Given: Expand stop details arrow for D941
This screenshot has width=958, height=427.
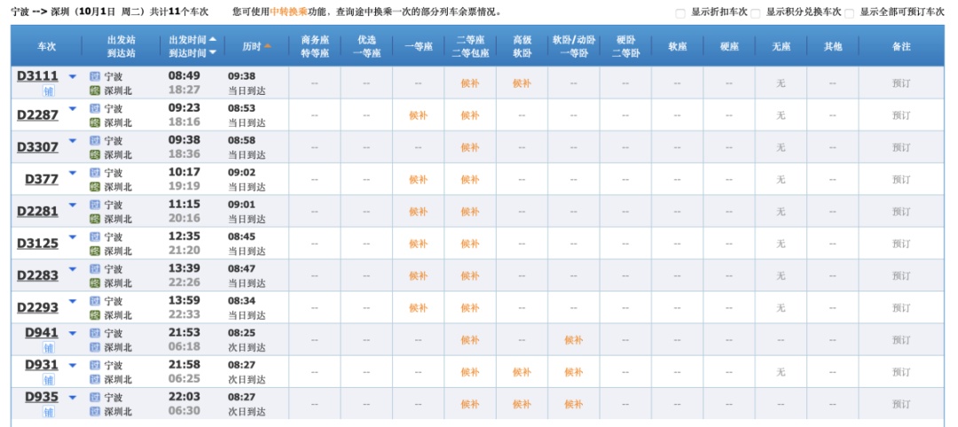Looking at the screenshot, I should 73,333.
